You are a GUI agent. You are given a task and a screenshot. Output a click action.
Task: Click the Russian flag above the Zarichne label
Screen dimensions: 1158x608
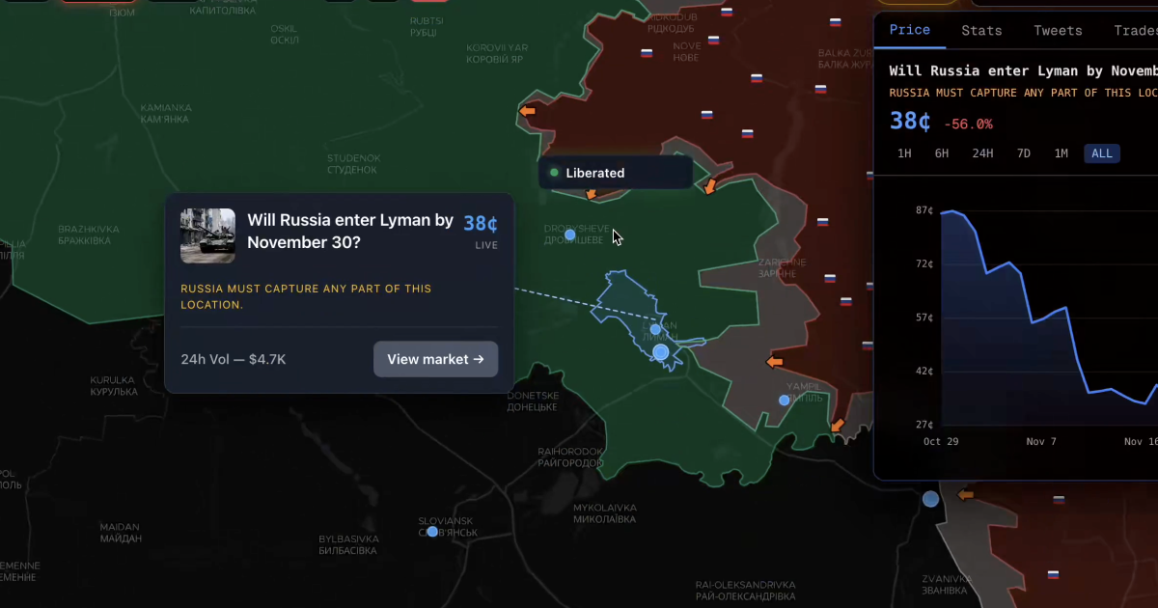coord(822,222)
